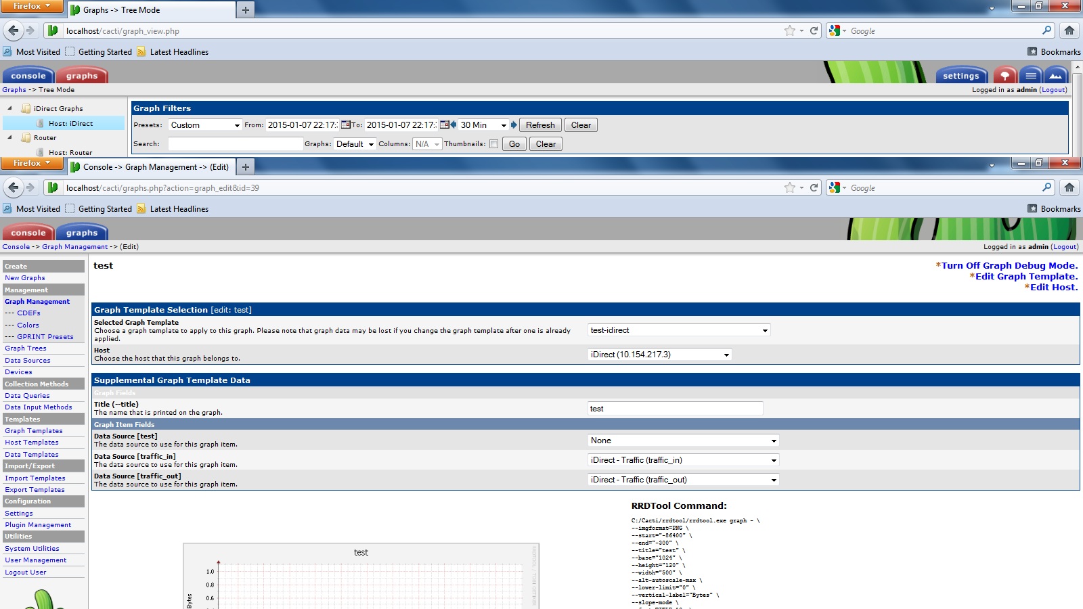1083x609 pixels.
Task: Open the Columns N/A dropdown
Action: point(427,143)
